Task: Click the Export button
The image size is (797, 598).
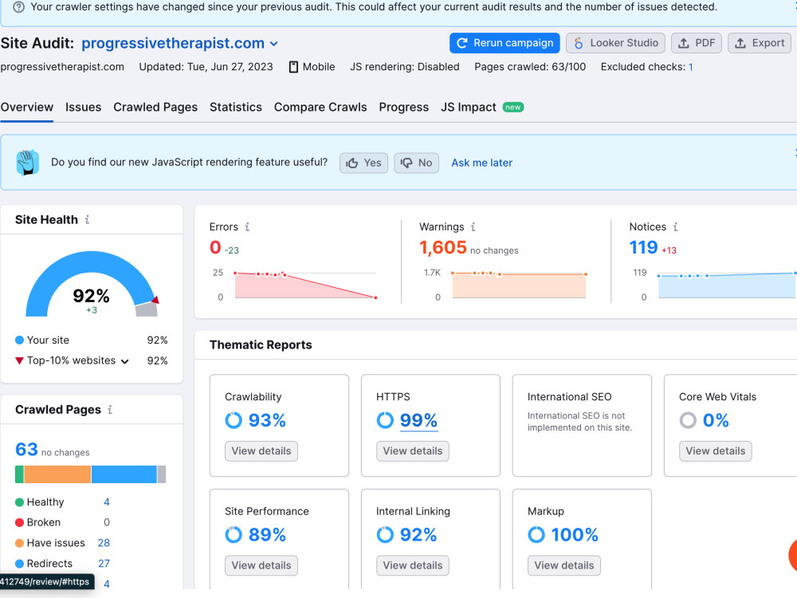Action: [760, 43]
